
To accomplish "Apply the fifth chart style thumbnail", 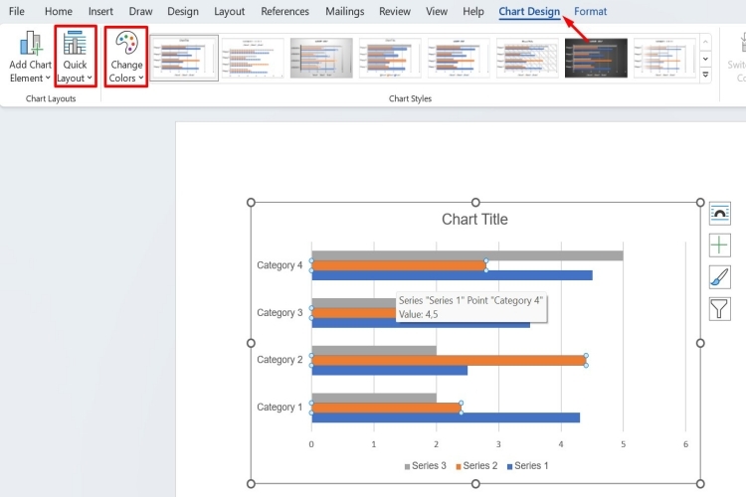I will [x=459, y=58].
